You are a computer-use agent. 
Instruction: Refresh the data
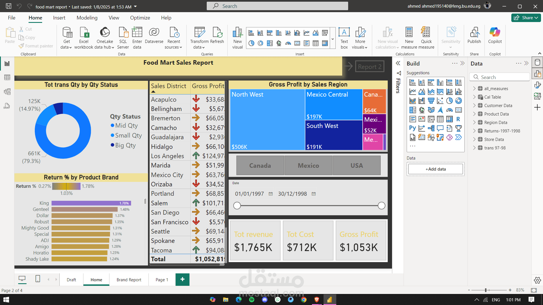[217, 36]
